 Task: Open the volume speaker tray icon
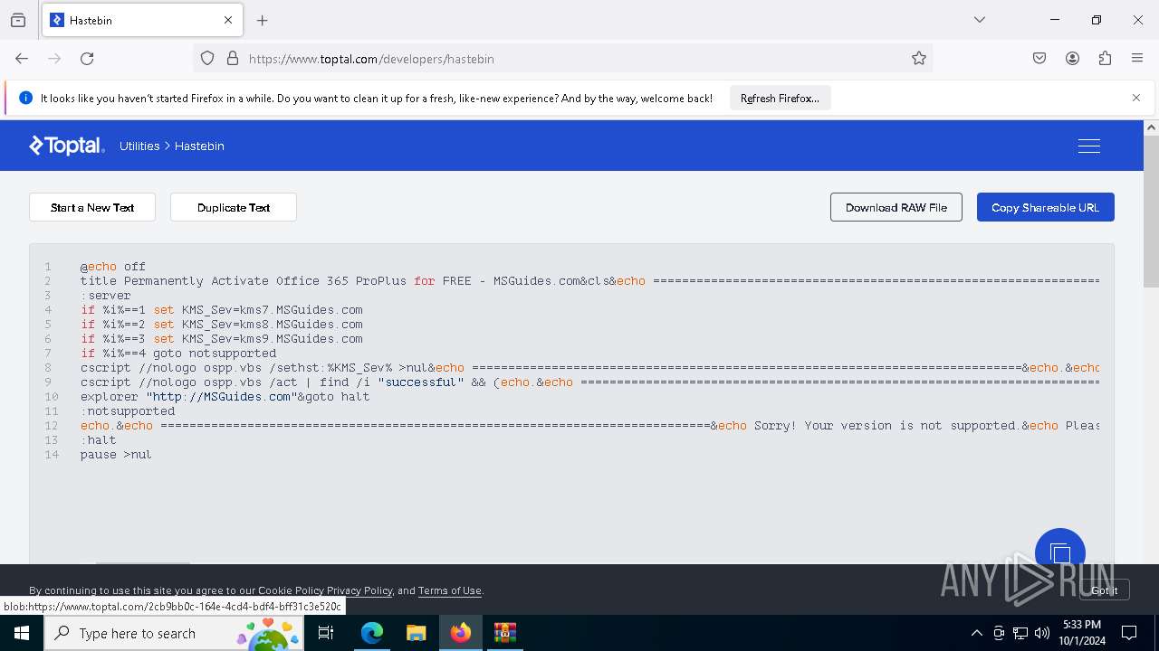click(1042, 633)
